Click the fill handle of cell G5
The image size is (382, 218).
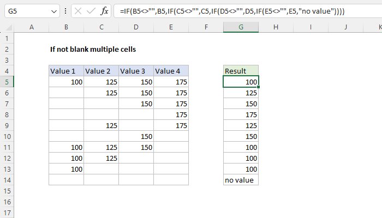coord(258,87)
